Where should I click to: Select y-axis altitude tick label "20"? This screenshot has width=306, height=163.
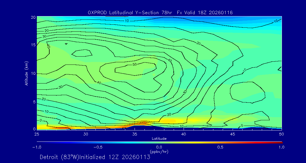click(33, 17)
